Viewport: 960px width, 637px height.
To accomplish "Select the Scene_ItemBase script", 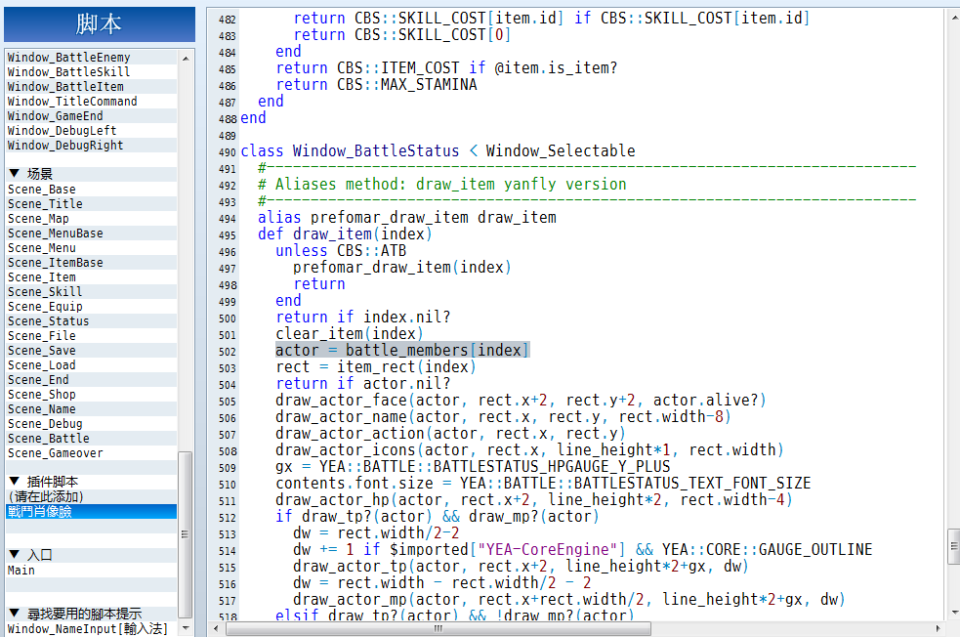I will pyautogui.click(x=92, y=263).
